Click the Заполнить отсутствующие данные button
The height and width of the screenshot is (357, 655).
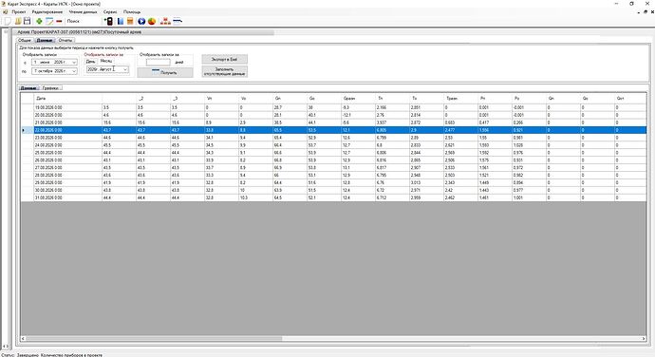tap(224, 71)
